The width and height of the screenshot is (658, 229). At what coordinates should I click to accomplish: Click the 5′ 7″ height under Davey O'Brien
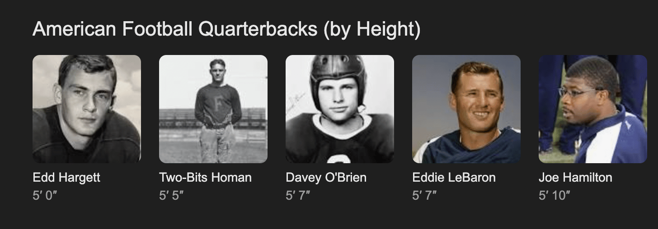(x=298, y=196)
